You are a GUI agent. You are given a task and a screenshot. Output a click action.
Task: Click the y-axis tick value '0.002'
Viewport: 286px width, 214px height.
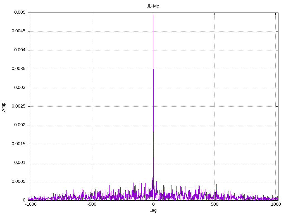pyautogui.click(x=20, y=125)
